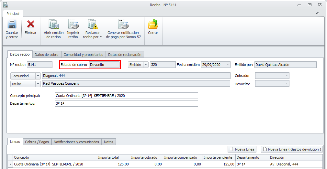
Task: Select the Cuota Ordinaria SEPTIEMBRE / 2020 row cell
Action: [55, 164]
